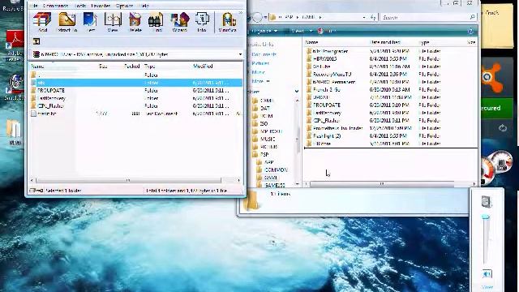Sort WinRAR list by Name column
This screenshot has height=292, width=519.
[37, 67]
